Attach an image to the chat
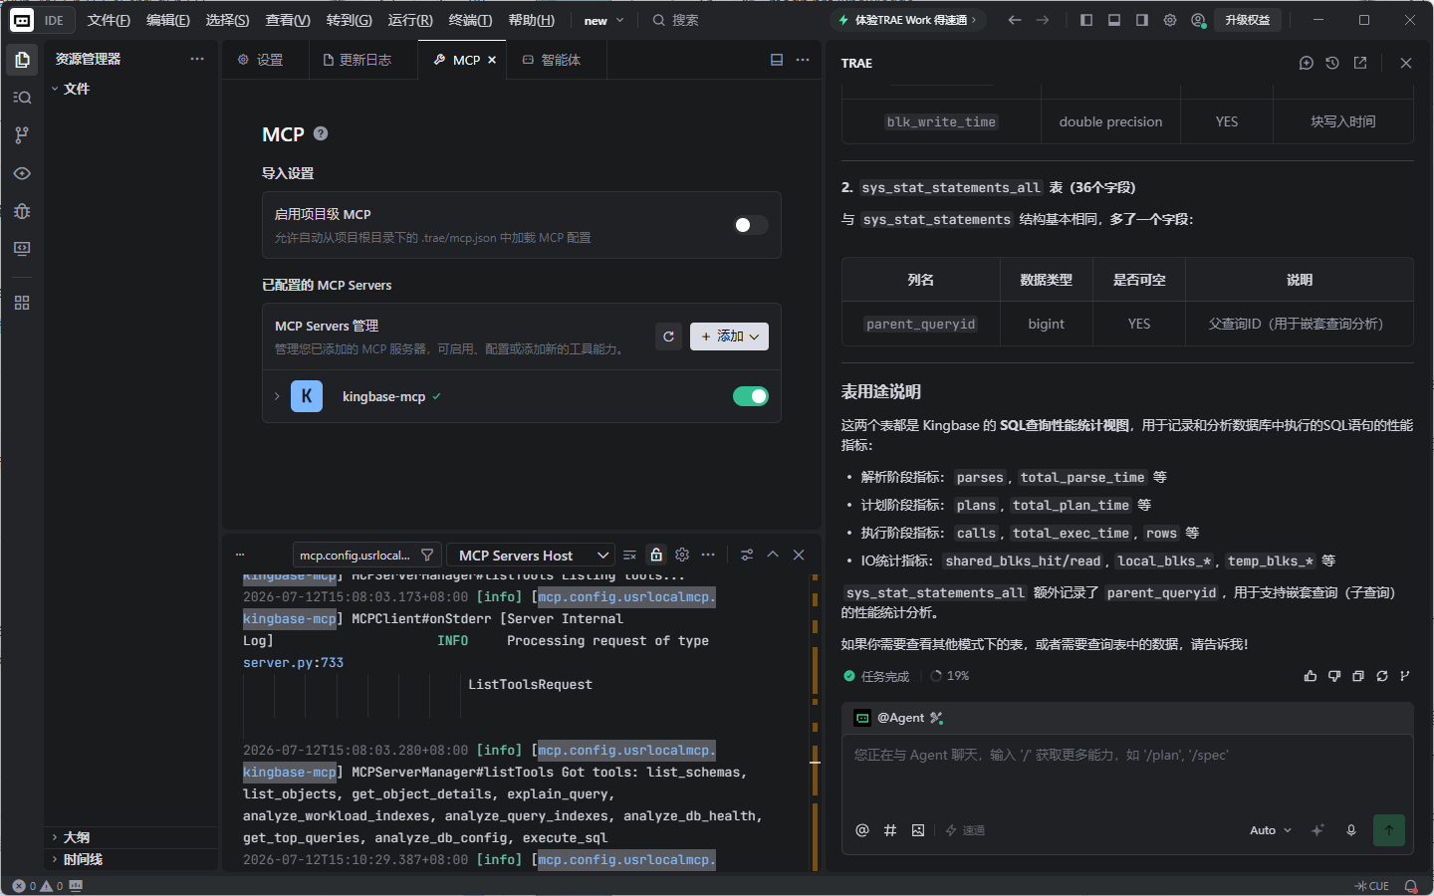1434x896 pixels. point(918,830)
